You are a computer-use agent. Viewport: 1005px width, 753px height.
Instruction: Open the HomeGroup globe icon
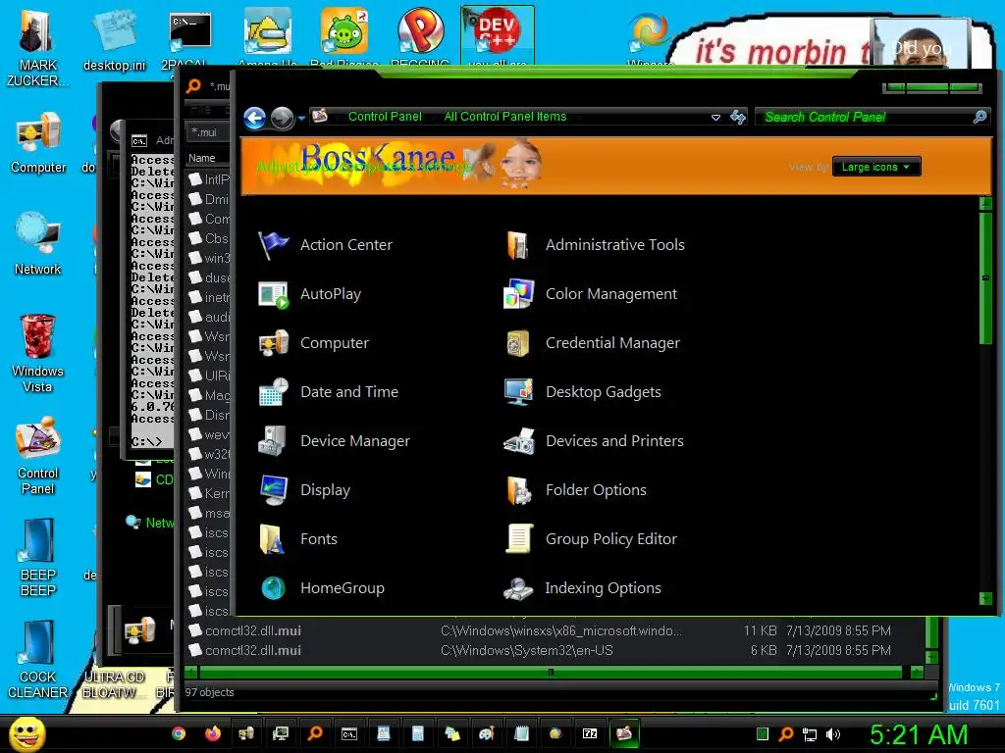pyautogui.click(x=274, y=588)
